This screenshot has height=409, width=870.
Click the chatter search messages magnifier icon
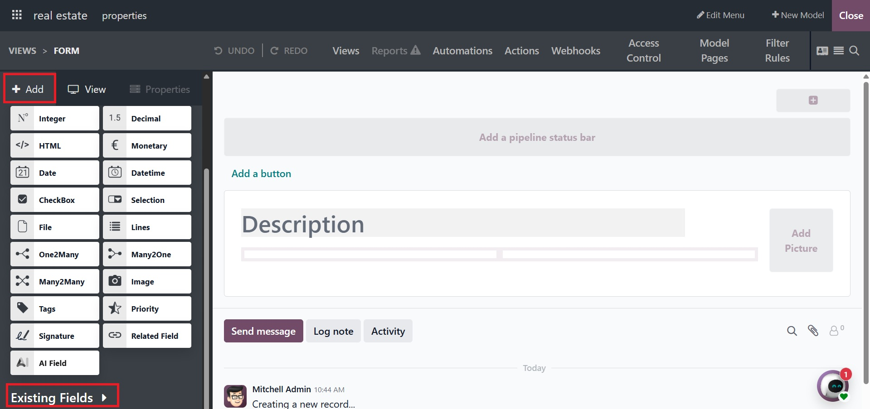(792, 331)
